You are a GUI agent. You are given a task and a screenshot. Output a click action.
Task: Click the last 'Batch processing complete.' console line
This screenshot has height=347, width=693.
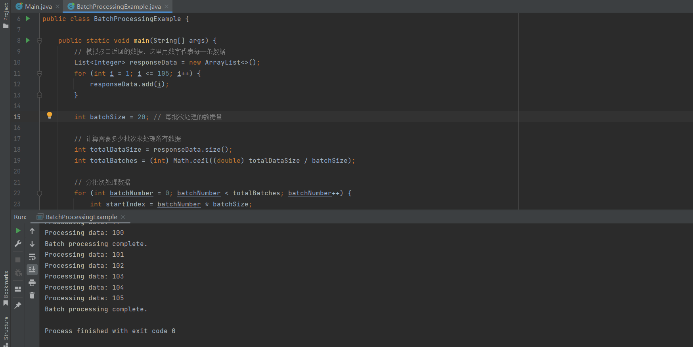[x=96, y=309]
